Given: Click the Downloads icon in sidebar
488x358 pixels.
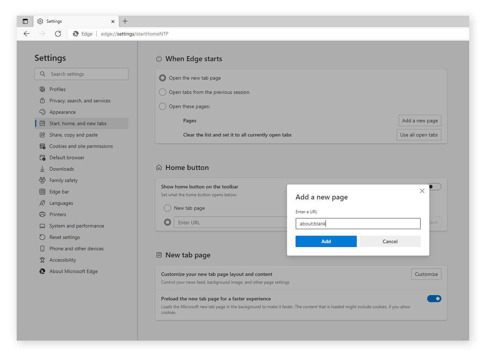Looking at the screenshot, I should (x=42, y=169).
